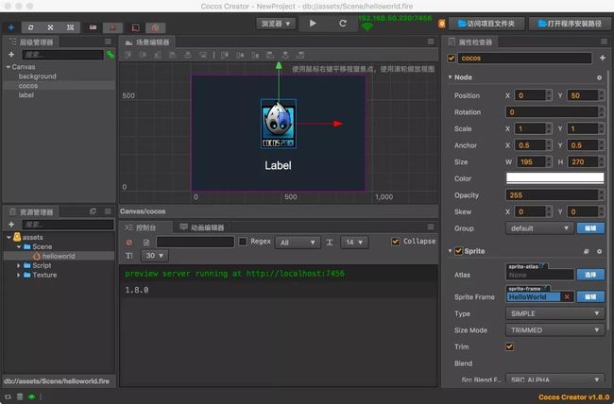
Task: Click the Opacity 255 input field
Action: point(553,195)
